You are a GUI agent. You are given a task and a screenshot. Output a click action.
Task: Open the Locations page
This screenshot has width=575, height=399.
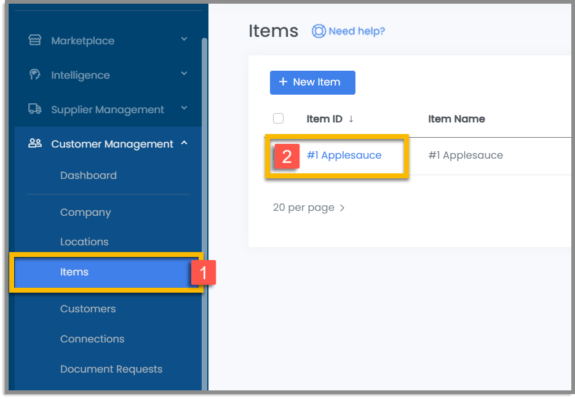[x=84, y=242]
